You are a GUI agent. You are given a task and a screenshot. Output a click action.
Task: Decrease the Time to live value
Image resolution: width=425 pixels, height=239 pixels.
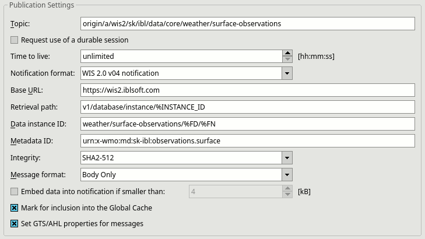coord(287,59)
